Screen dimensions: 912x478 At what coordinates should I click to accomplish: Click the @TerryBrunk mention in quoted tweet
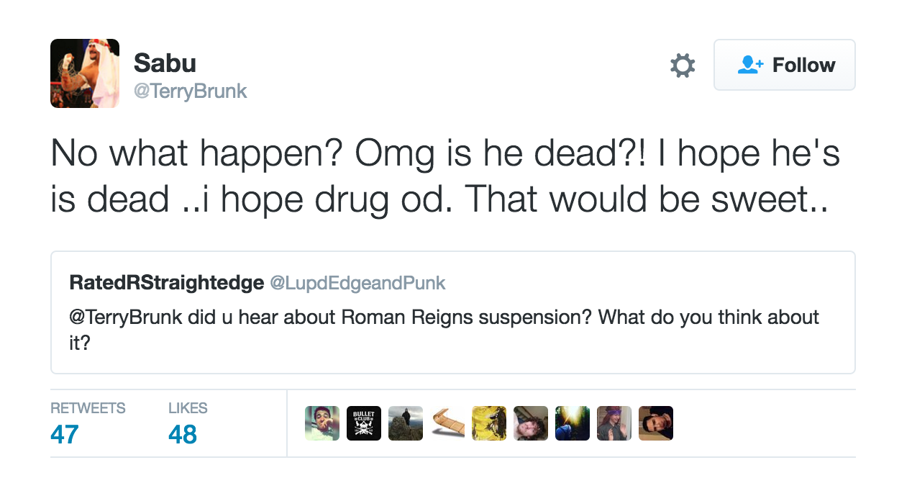(x=125, y=317)
